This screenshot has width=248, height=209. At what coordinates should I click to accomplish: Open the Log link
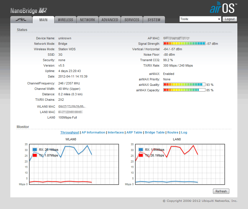184,132
